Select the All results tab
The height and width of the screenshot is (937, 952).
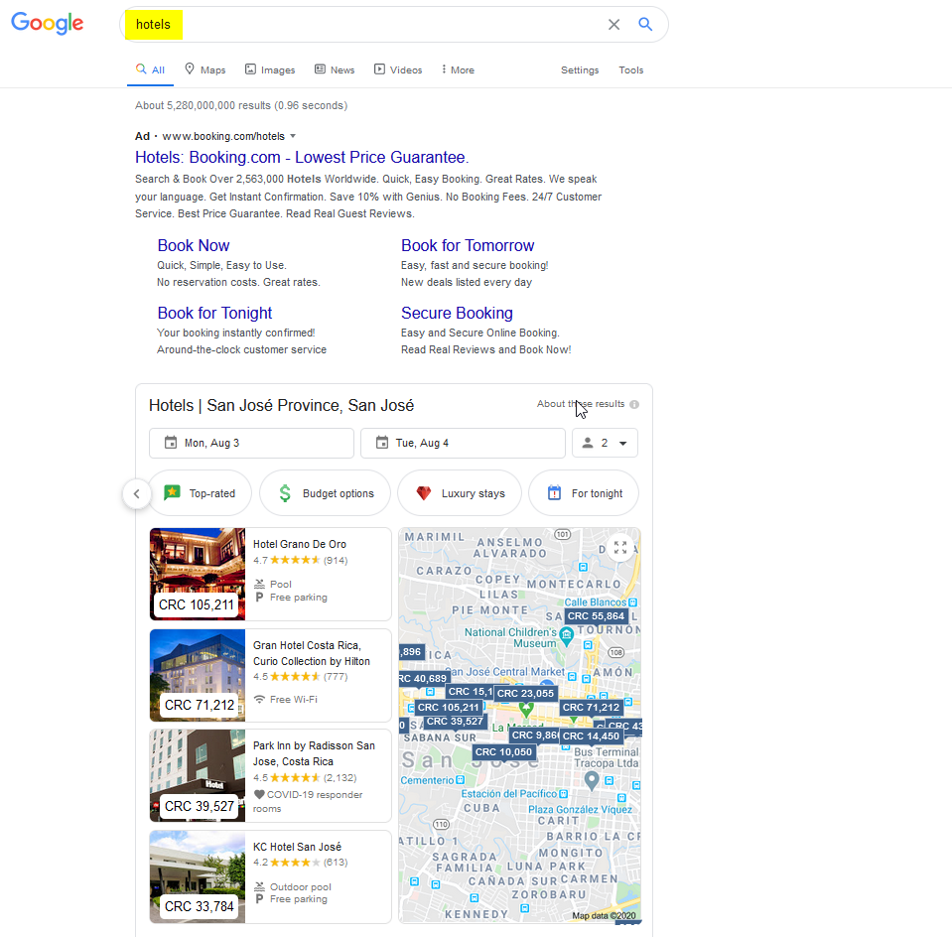tap(150, 69)
